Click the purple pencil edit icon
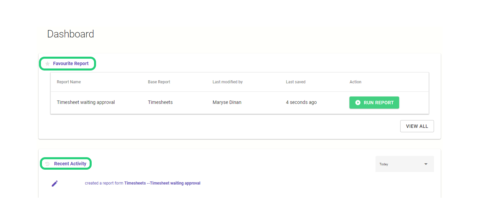The width and height of the screenshot is (479, 224). (54, 184)
